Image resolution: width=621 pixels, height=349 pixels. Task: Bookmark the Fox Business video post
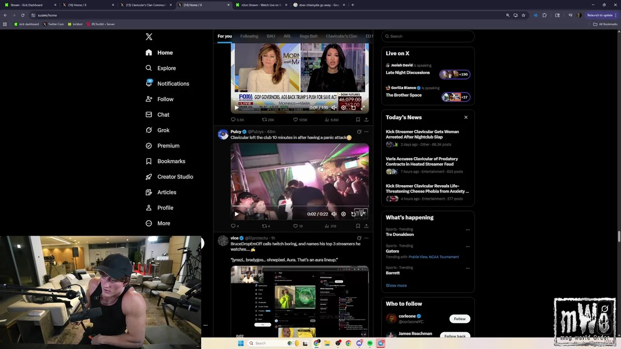pos(358,120)
